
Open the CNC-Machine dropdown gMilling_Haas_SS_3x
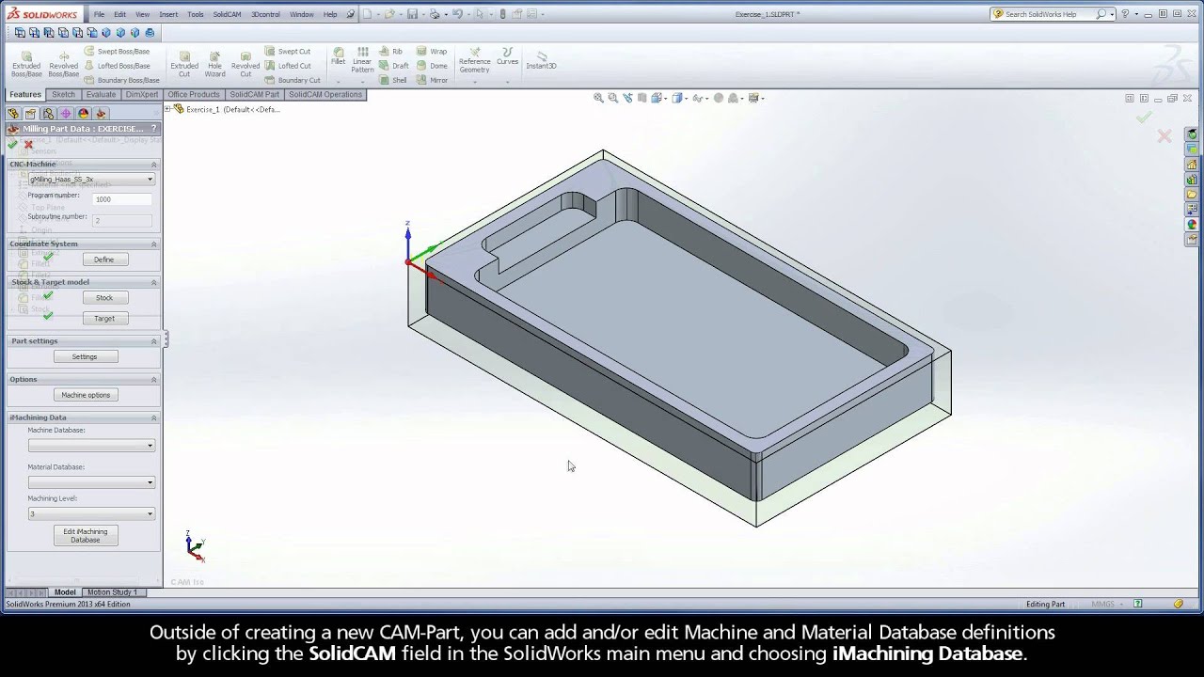pyautogui.click(x=91, y=179)
